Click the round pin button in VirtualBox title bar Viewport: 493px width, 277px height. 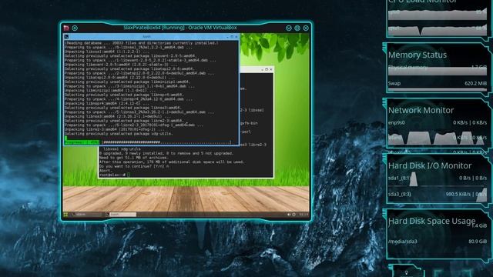[x=75, y=28]
